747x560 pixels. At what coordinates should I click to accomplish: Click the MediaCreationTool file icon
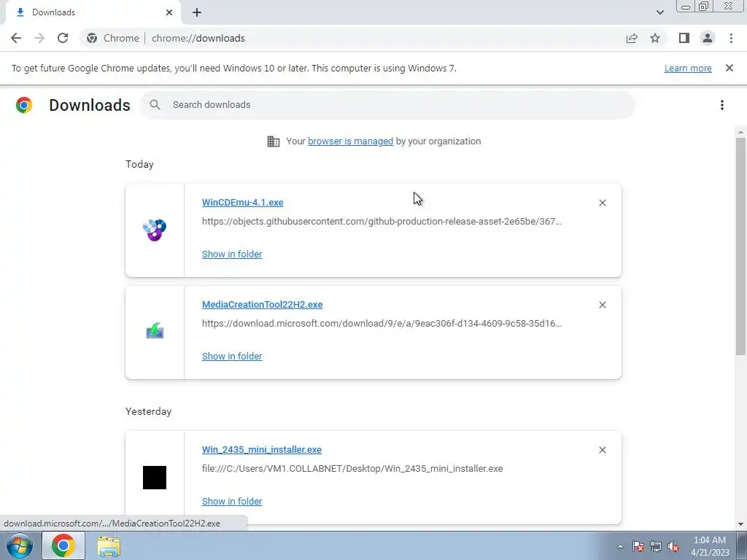[155, 330]
